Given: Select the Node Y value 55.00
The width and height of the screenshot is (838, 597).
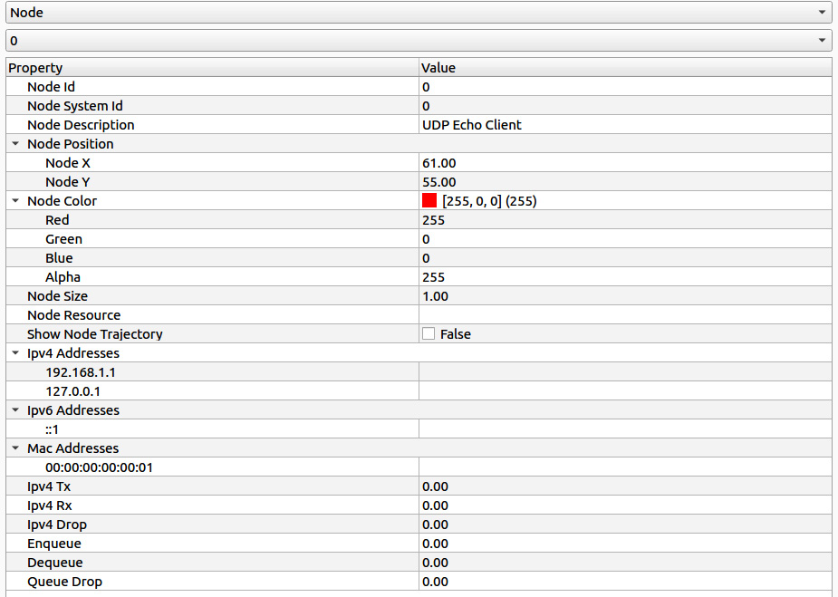Looking at the screenshot, I should click(x=439, y=182).
